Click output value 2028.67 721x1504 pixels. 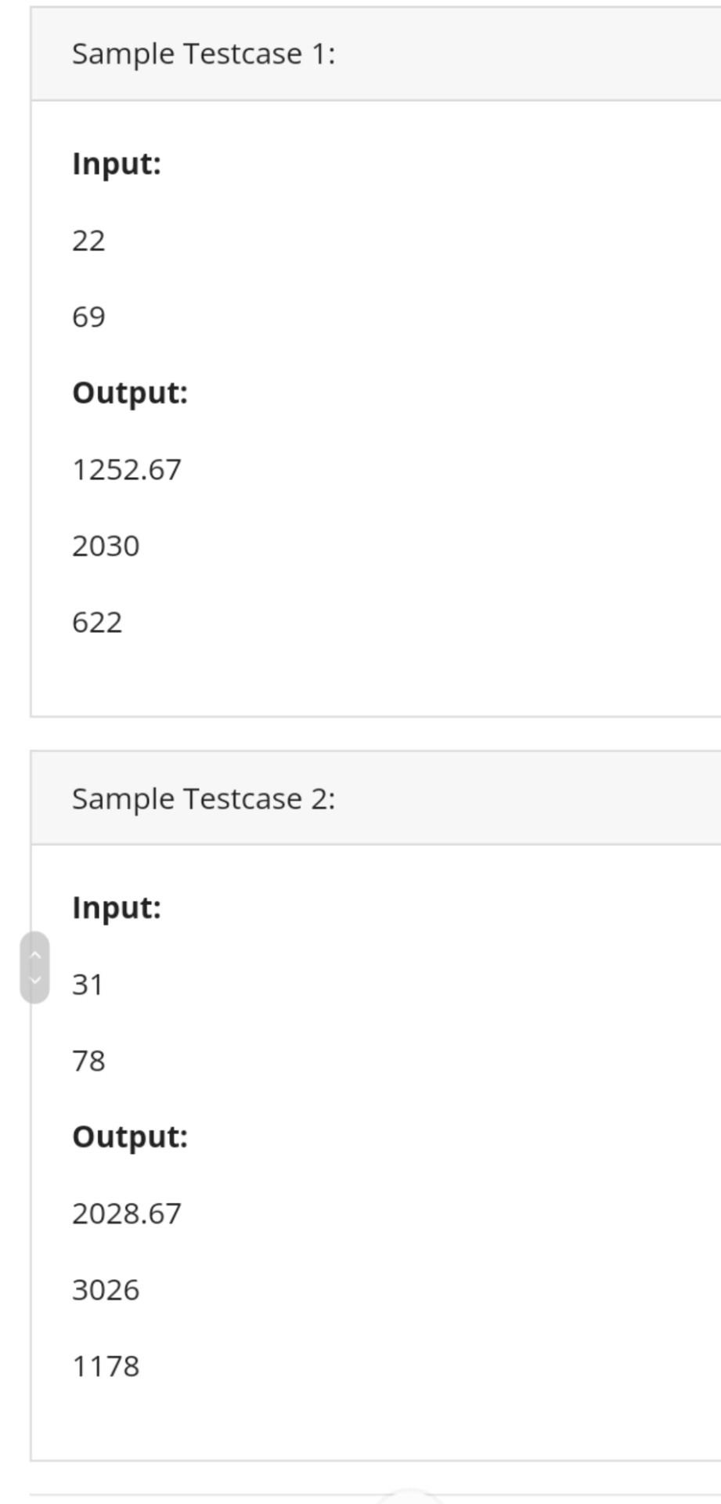click(127, 1213)
